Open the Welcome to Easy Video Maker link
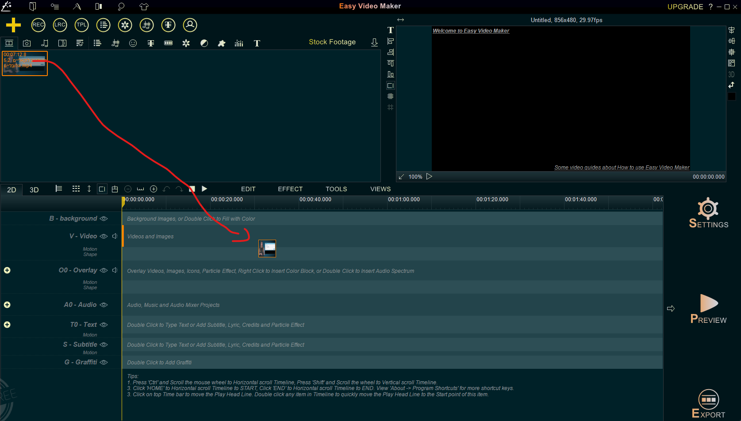 pyautogui.click(x=471, y=31)
